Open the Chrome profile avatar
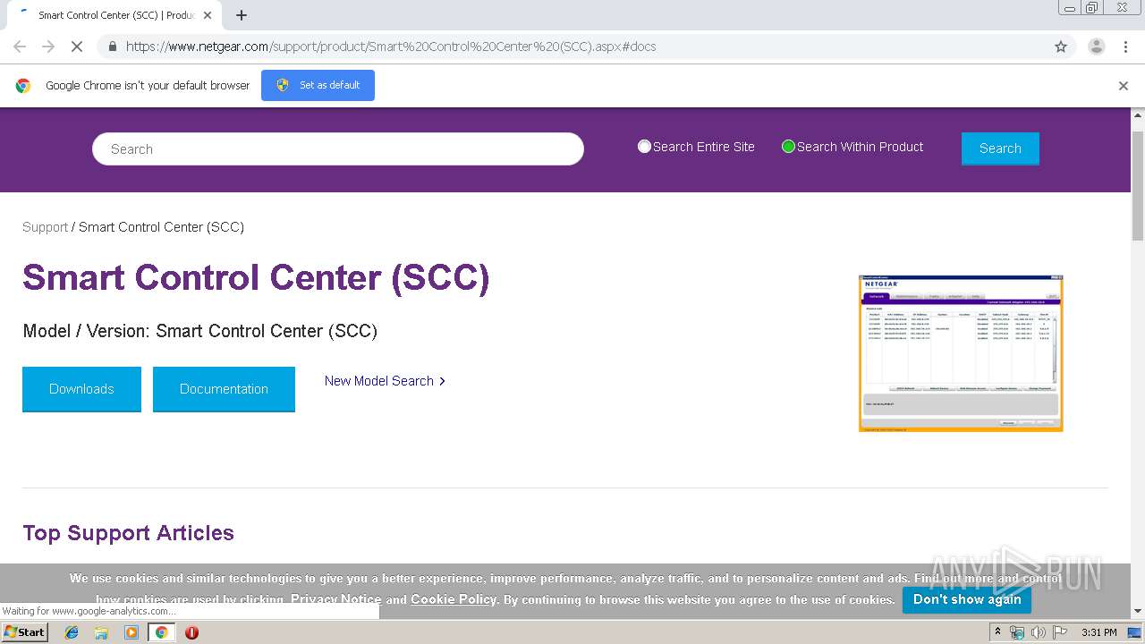 [1096, 47]
